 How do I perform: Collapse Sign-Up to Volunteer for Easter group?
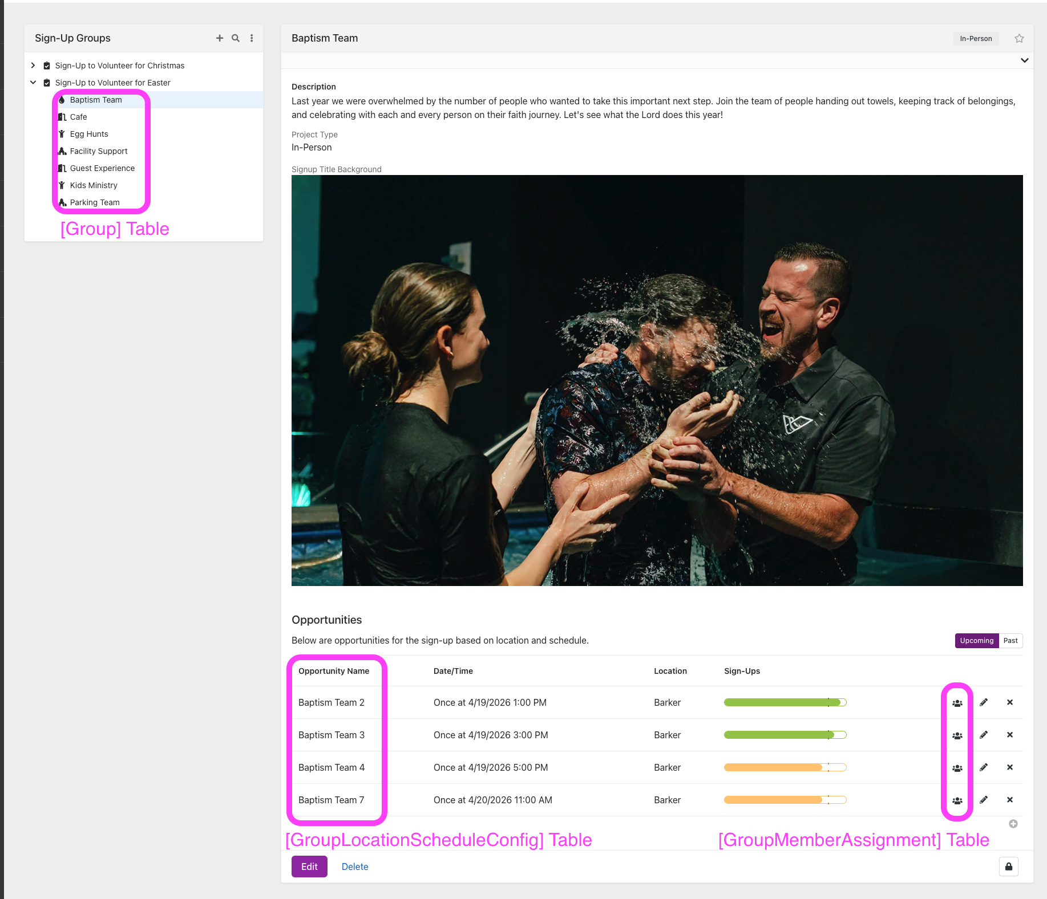coord(33,83)
